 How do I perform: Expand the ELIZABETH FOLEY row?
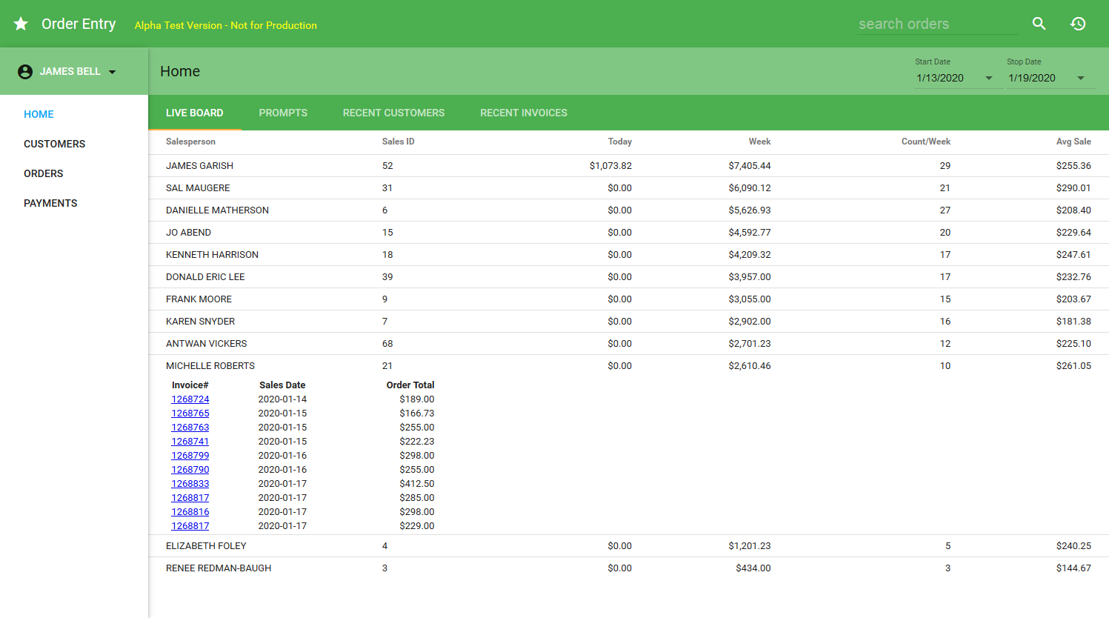[628, 546]
